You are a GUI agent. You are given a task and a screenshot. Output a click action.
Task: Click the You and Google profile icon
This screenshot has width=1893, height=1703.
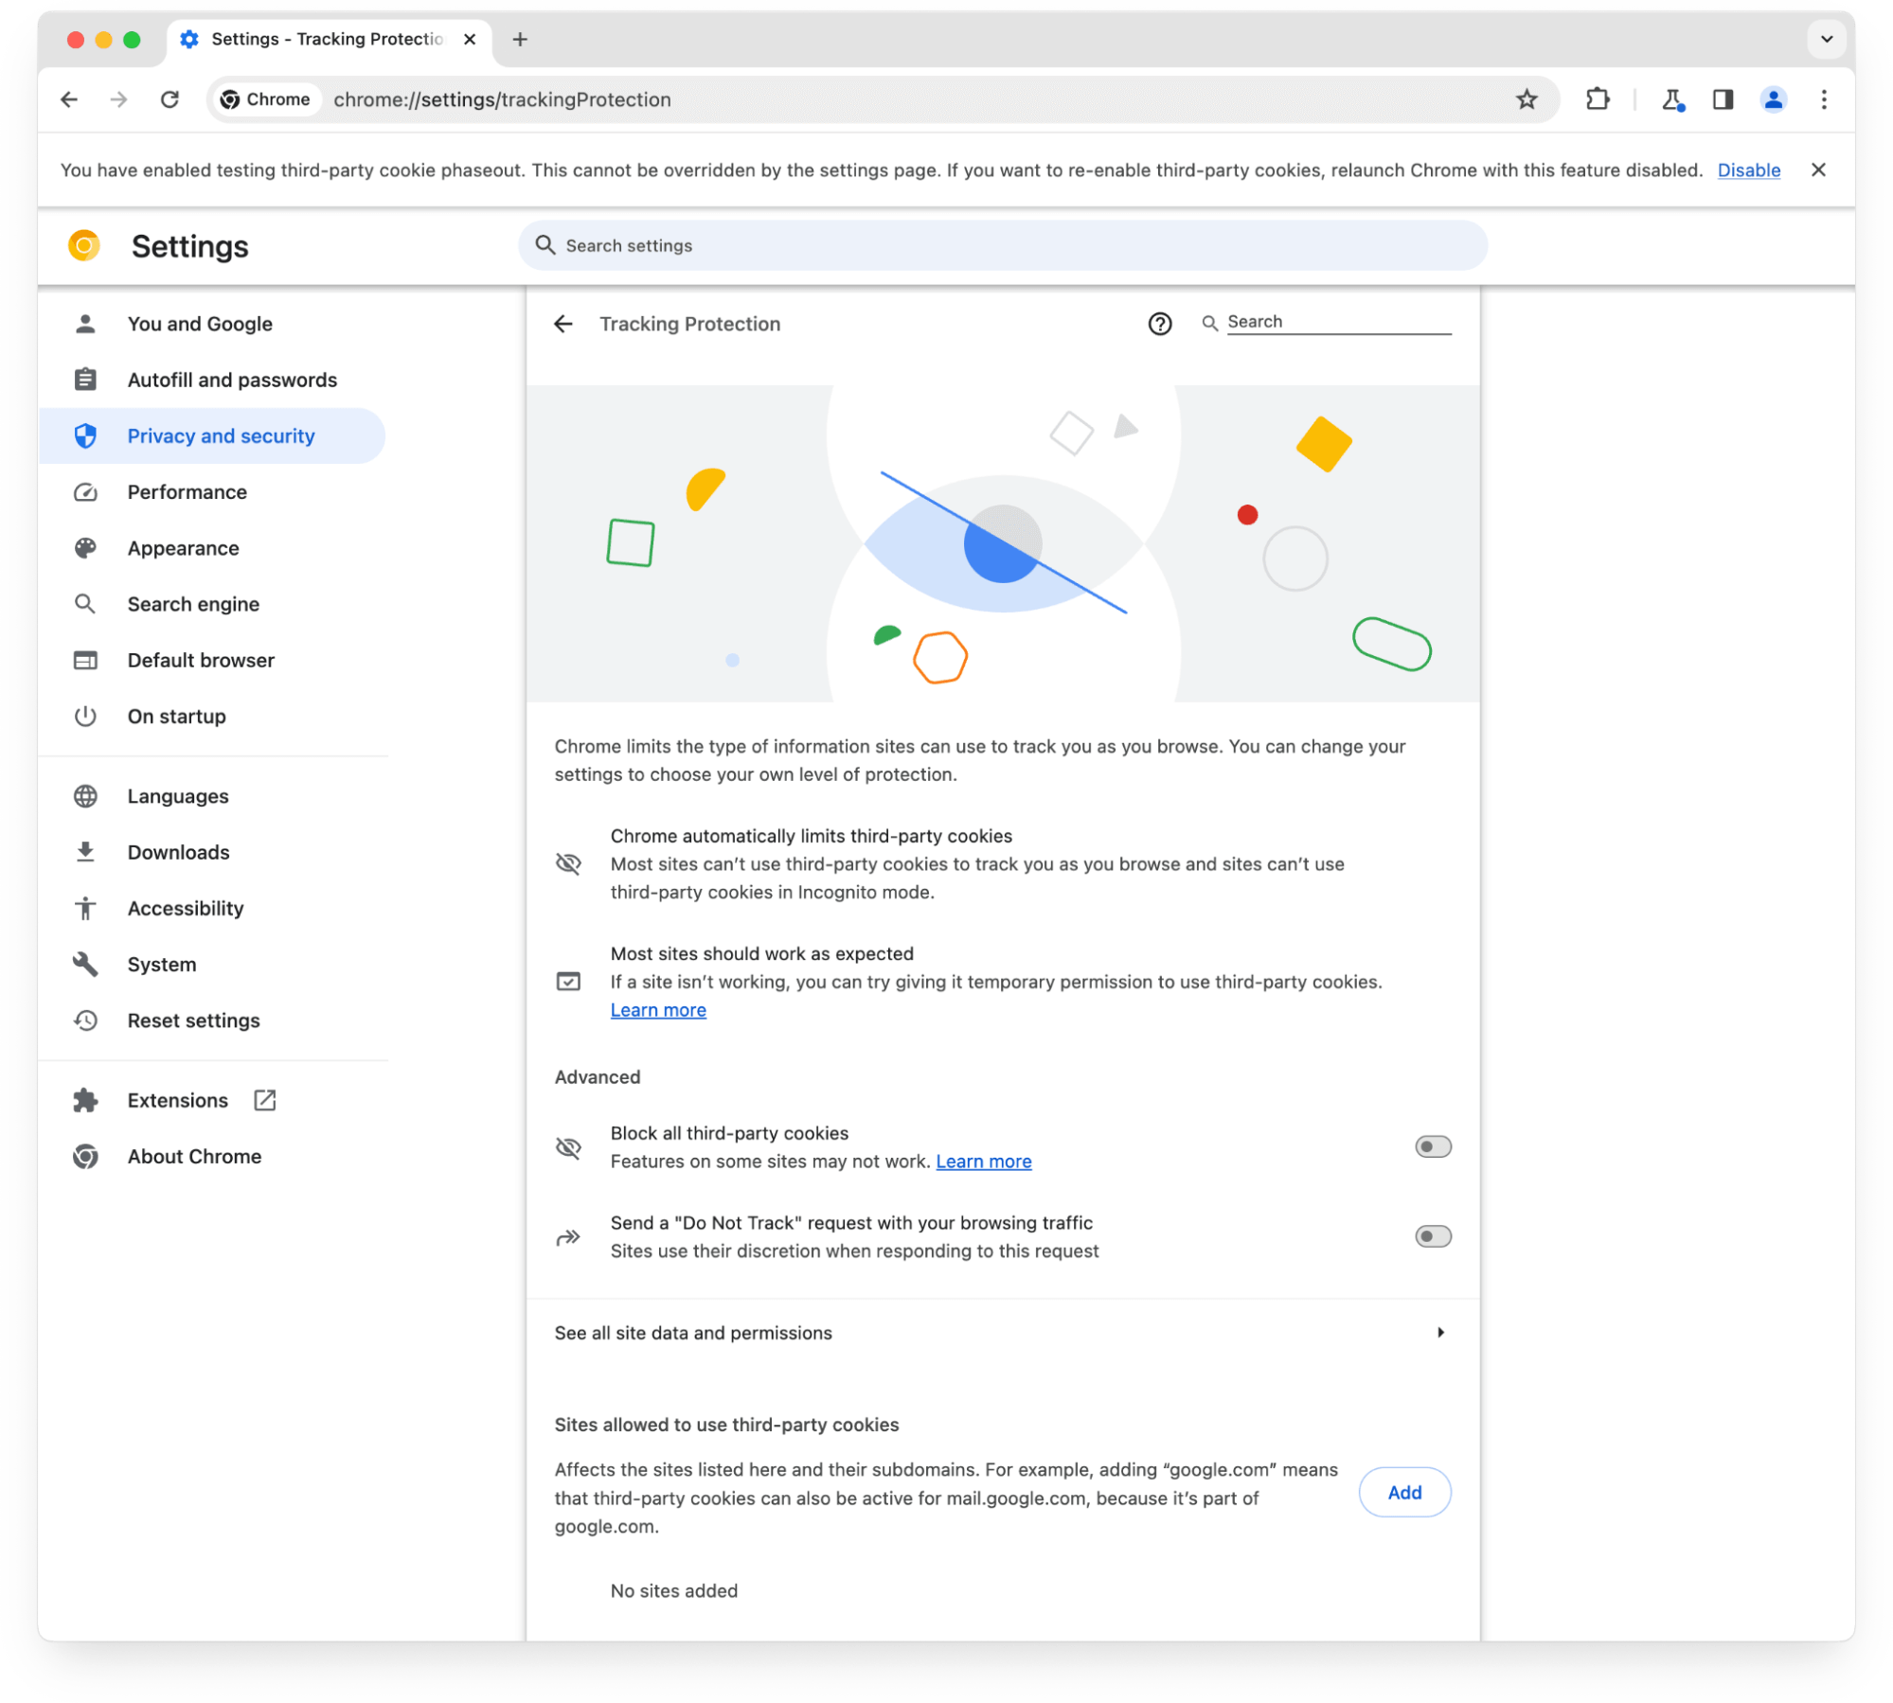(x=87, y=324)
